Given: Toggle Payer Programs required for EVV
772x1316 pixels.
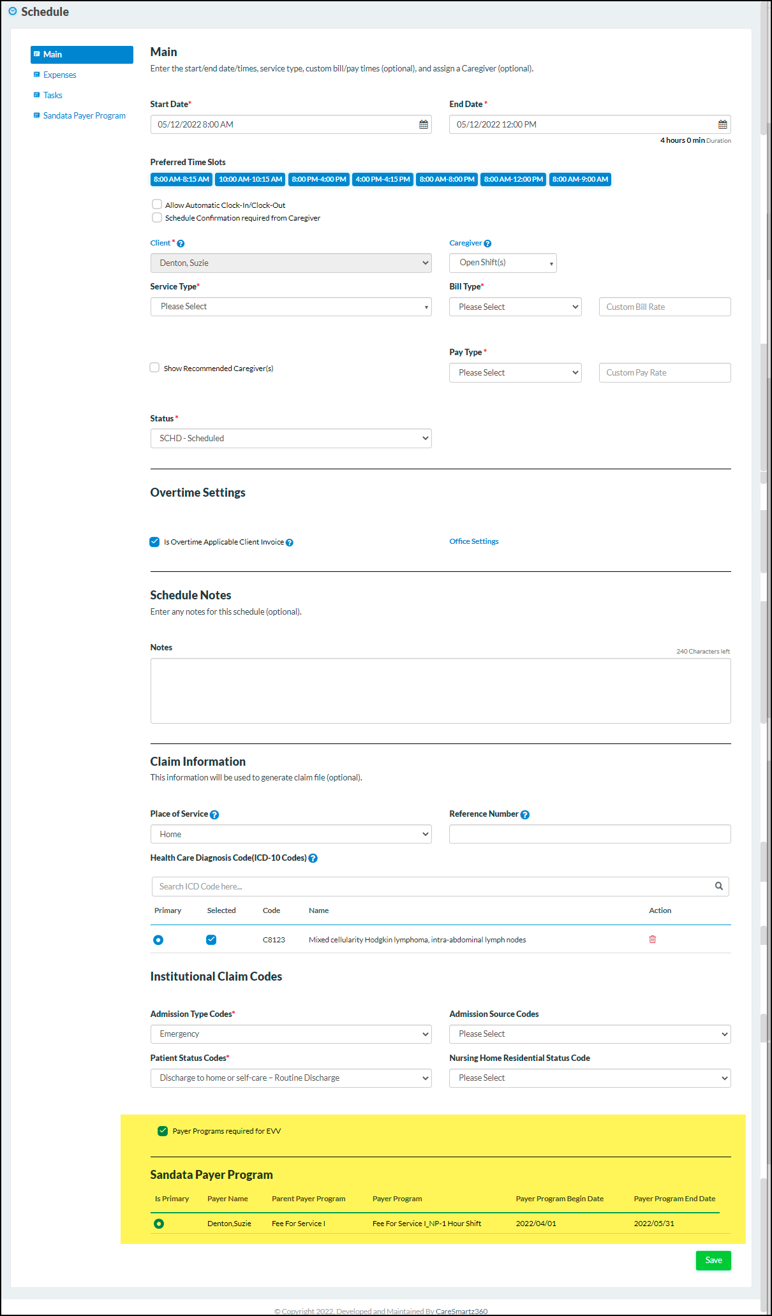Looking at the screenshot, I should pyautogui.click(x=163, y=1131).
